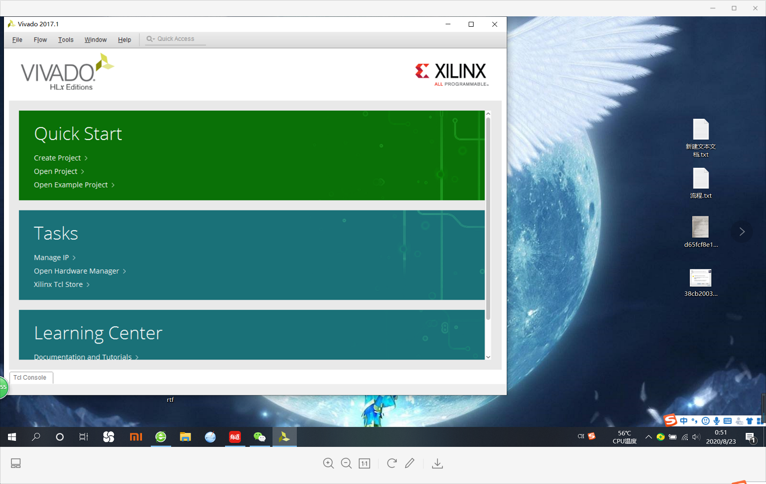This screenshot has width=766, height=484.
Task: Zoom in using the magnifier-plus icon
Action: (x=328, y=463)
